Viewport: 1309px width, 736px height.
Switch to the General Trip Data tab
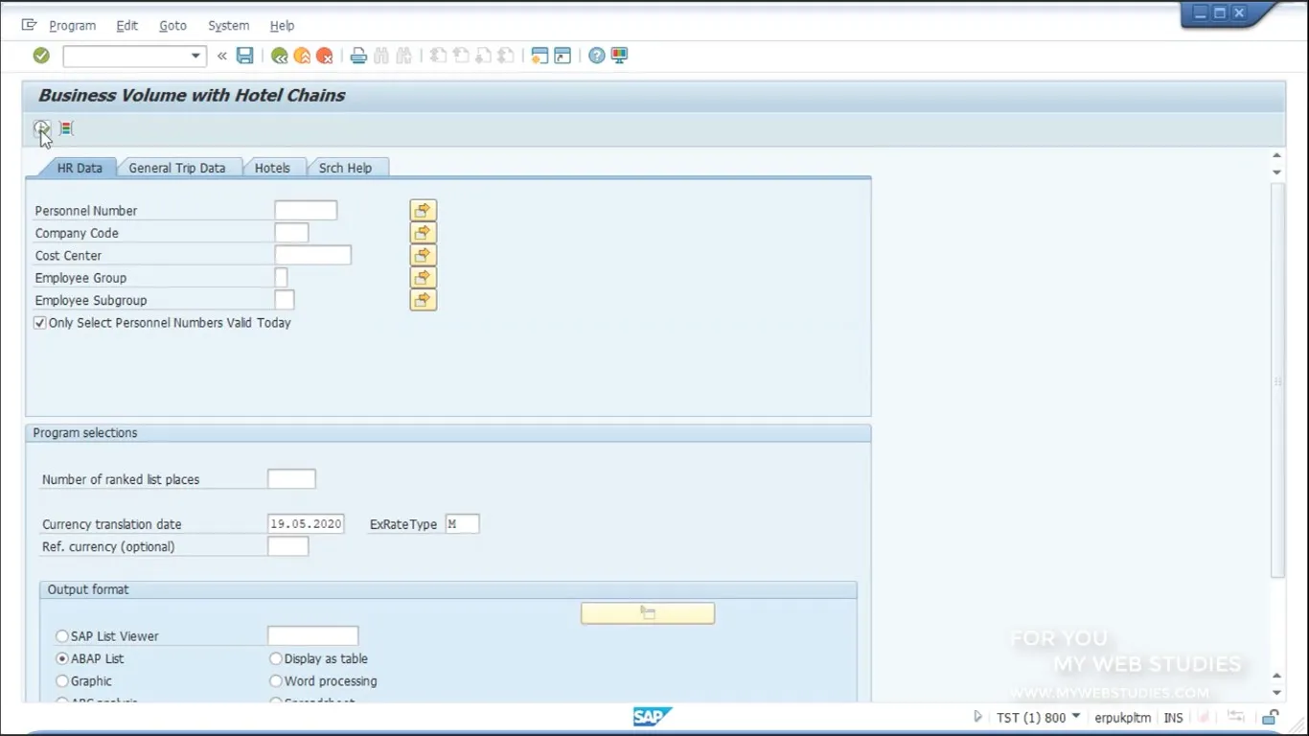pyautogui.click(x=177, y=168)
